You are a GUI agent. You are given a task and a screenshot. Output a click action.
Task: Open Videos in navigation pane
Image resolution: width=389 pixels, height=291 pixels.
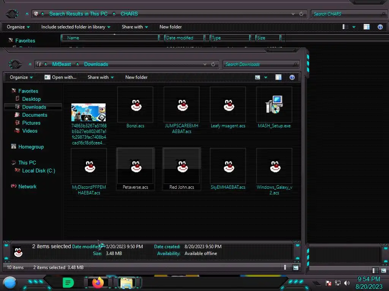(x=30, y=131)
